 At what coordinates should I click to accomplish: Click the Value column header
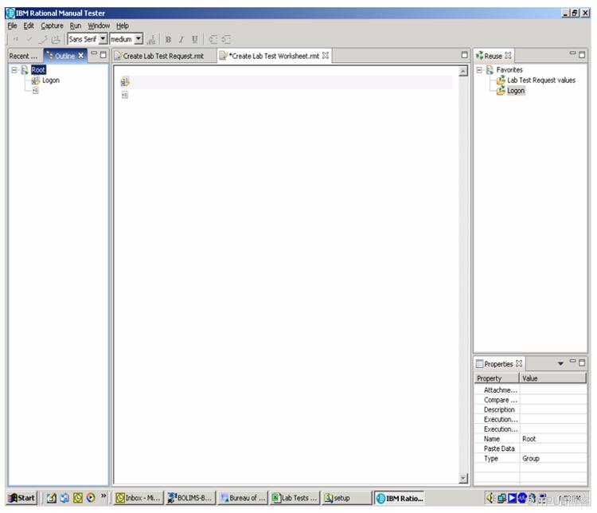(x=553, y=378)
